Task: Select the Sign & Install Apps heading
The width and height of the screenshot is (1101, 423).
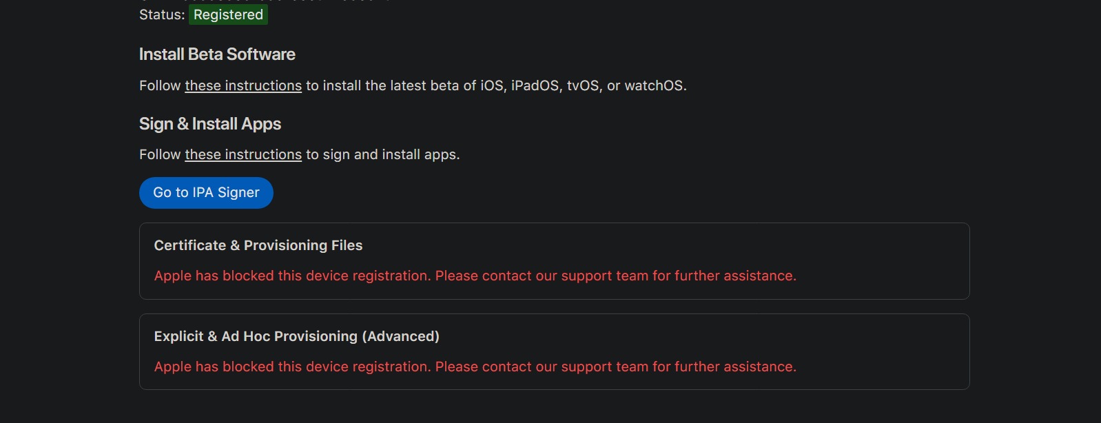Action: [210, 124]
